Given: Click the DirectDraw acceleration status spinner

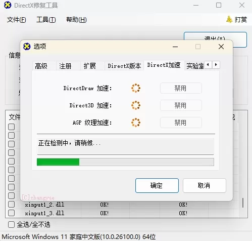Looking at the screenshot, I should coord(136,88).
